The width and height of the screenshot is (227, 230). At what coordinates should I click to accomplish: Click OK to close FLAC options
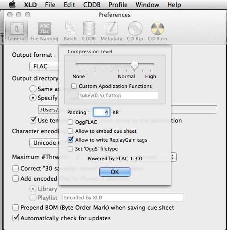pyautogui.click(x=115, y=172)
